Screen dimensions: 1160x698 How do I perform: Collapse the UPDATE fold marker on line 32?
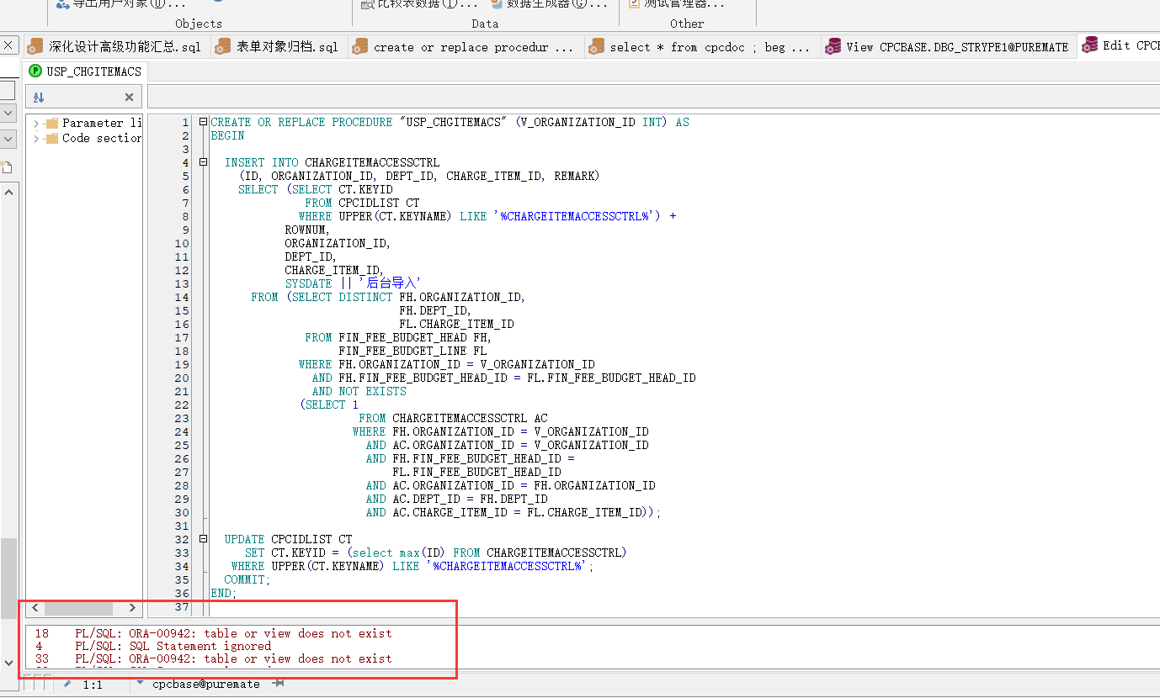pyautogui.click(x=203, y=539)
